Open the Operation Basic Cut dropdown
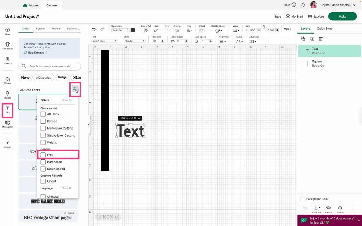The image size is (362, 226). coord(120,30)
